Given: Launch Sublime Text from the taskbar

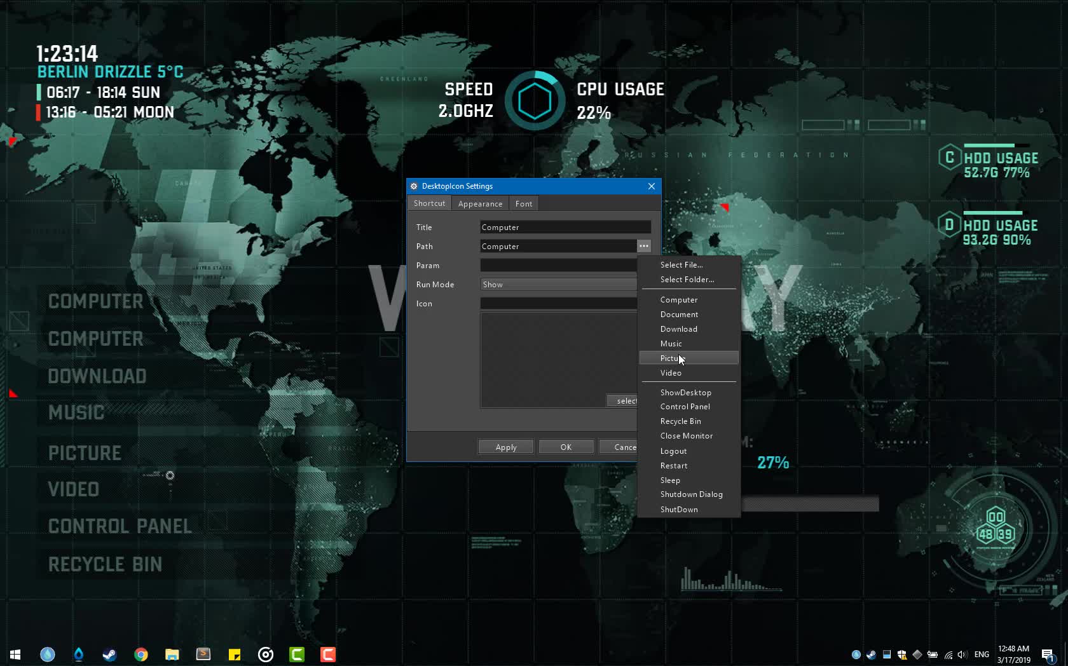Looking at the screenshot, I should click(x=203, y=655).
